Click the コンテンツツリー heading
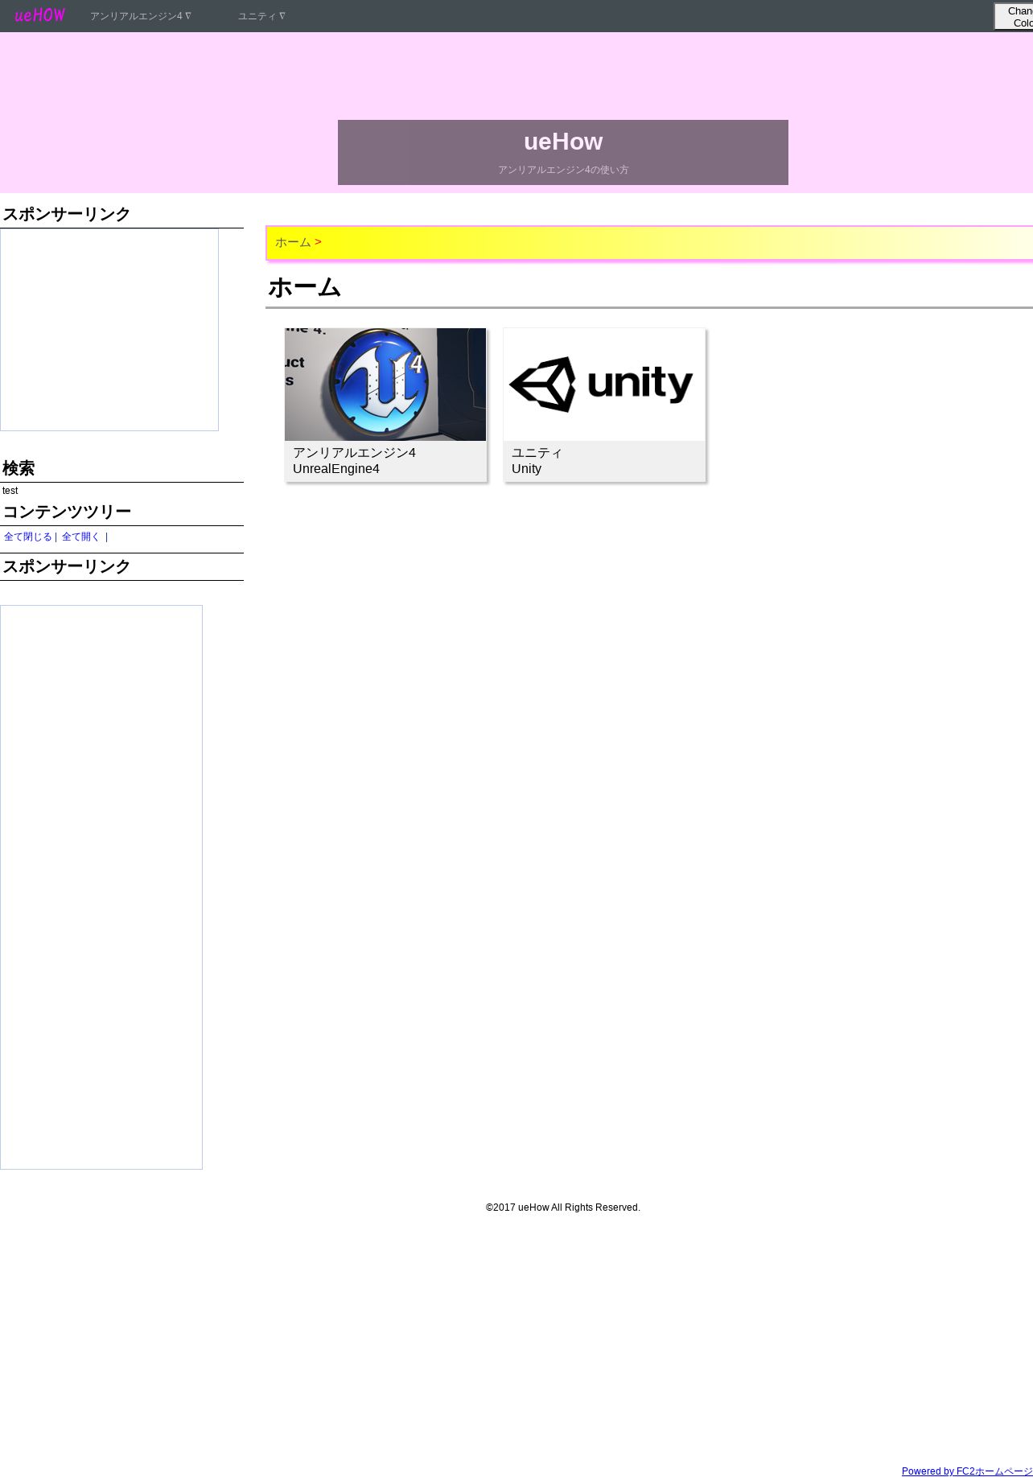The width and height of the screenshot is (1033, 1477). pos(67,512)
